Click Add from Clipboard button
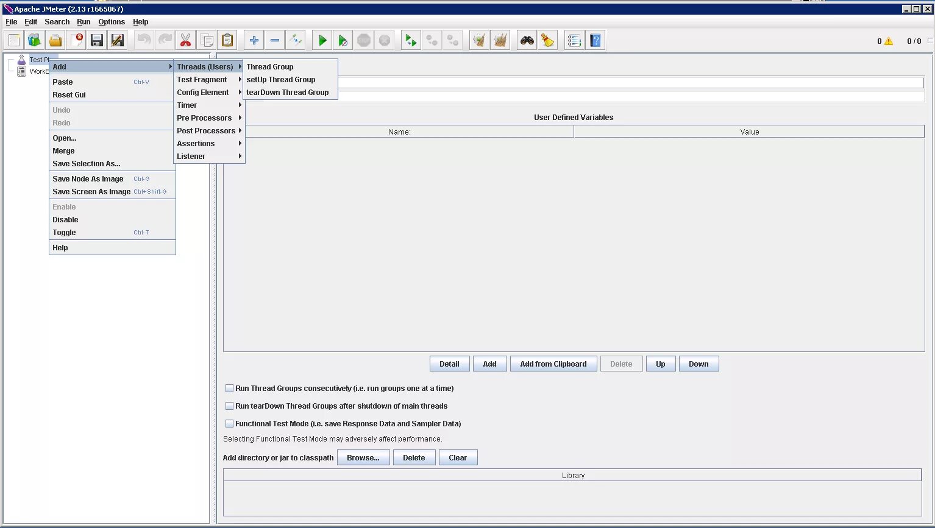 [553, 364]
